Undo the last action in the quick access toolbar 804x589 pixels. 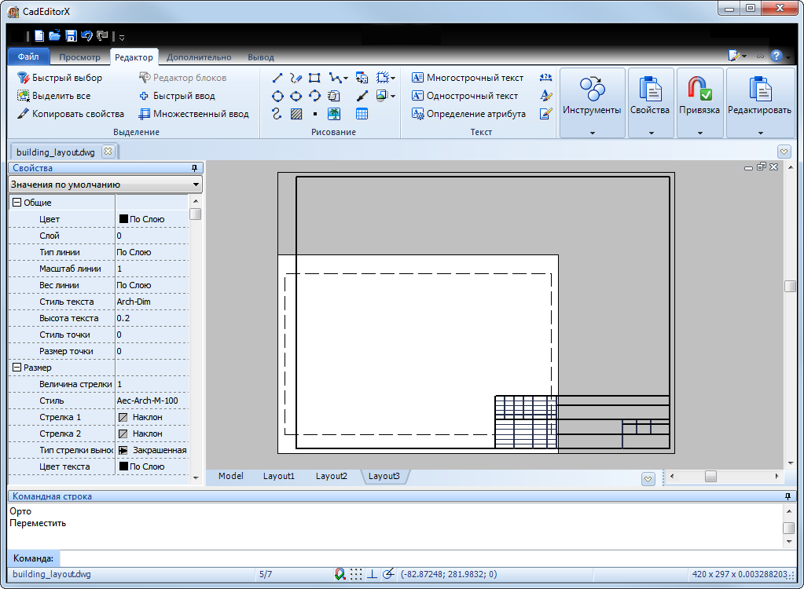[86, 36]
